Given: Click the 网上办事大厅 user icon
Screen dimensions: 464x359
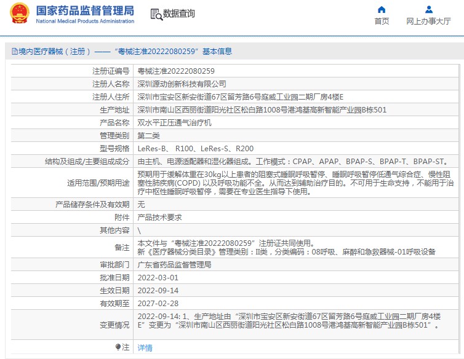Looking at the screenshot, I should click(x=428, y=10).
